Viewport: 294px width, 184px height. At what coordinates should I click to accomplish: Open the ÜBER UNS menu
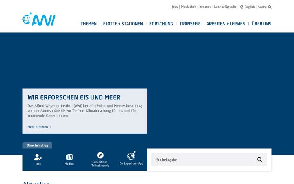(261, 24)
